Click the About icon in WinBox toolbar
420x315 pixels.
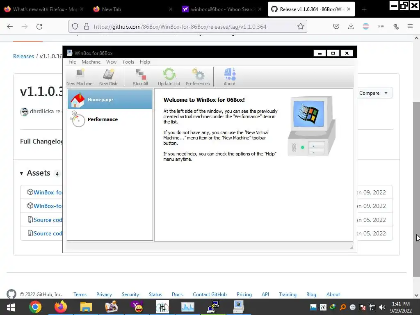[x=230, y=77]
